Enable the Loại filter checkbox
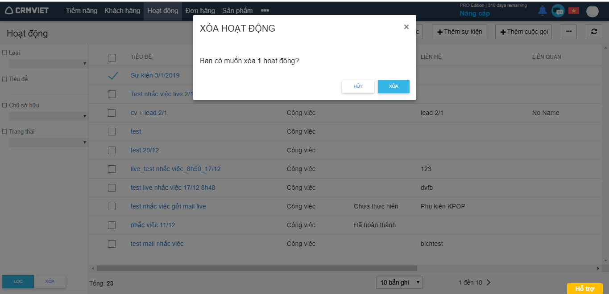Viewport: 609px width, 294px height. point(5,53)
